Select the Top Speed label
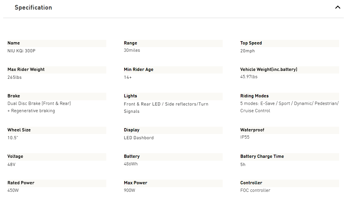This screenshot has width=349, height=202. (251, 43)
